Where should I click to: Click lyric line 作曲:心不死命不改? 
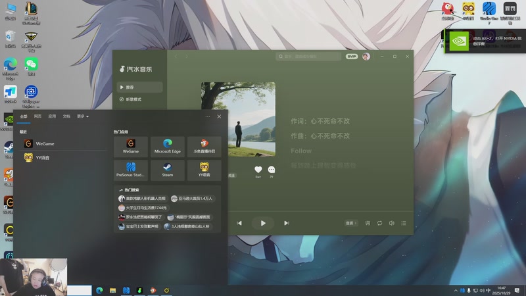point(320,136)
